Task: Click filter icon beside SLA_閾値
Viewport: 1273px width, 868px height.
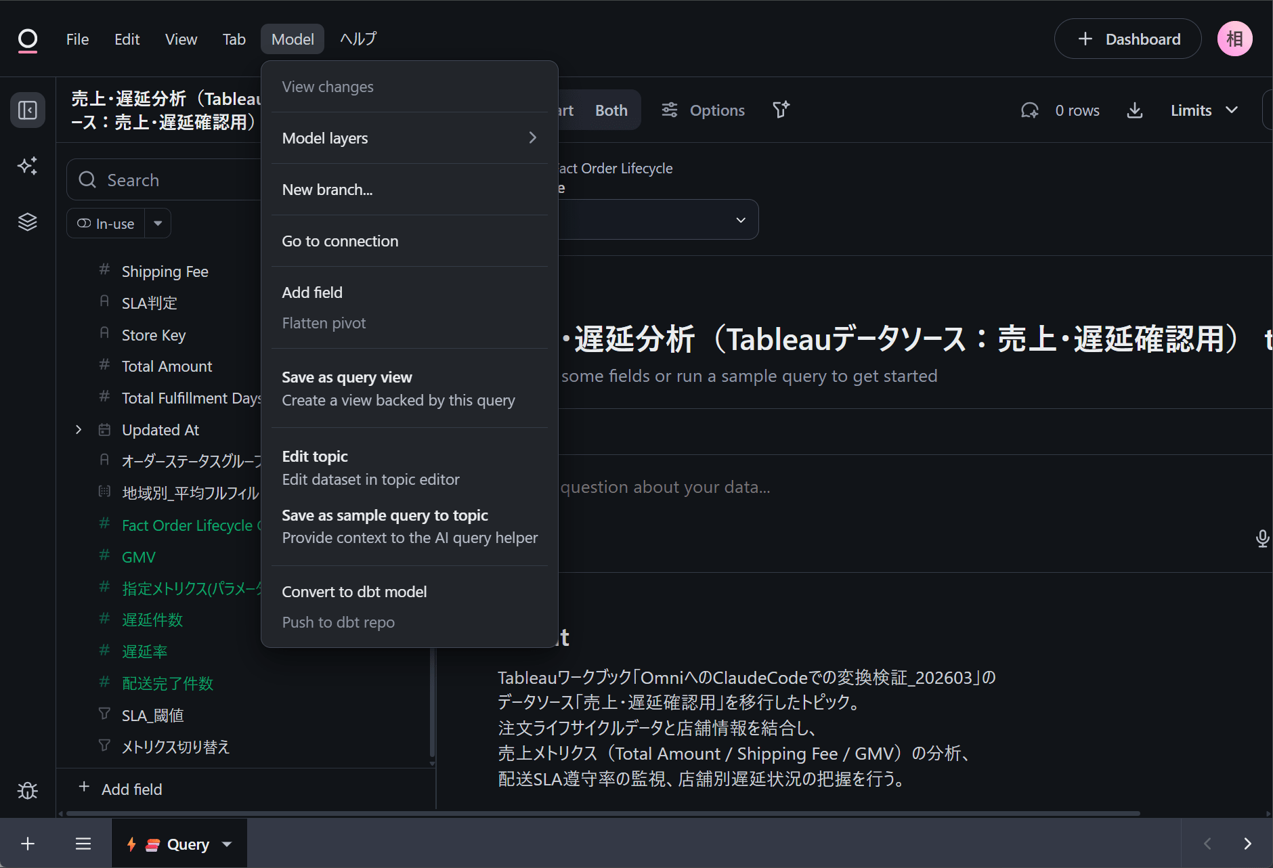Action: tap(104, 714)
